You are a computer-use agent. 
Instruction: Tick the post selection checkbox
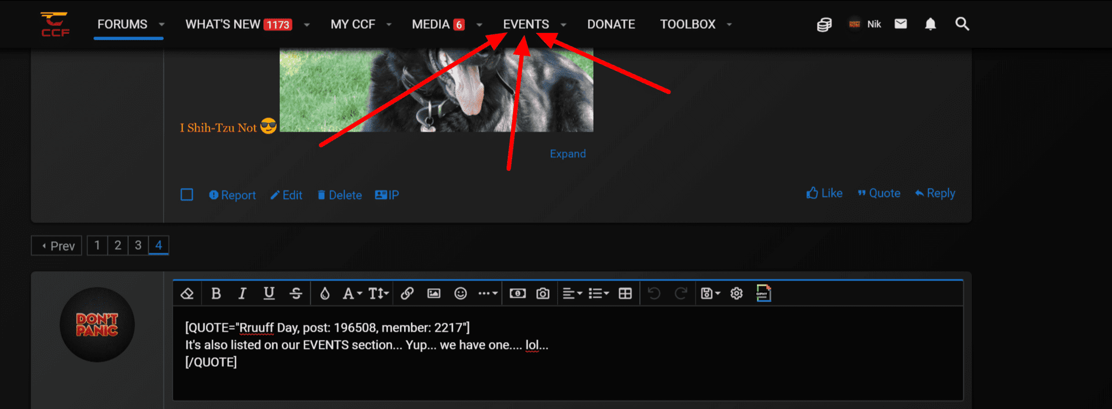186,195
